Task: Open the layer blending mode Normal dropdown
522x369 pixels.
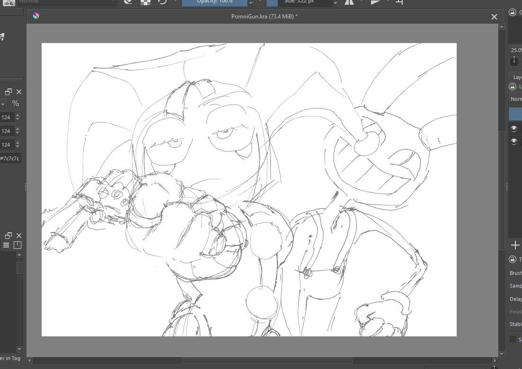Action: (x=515, y=99)
